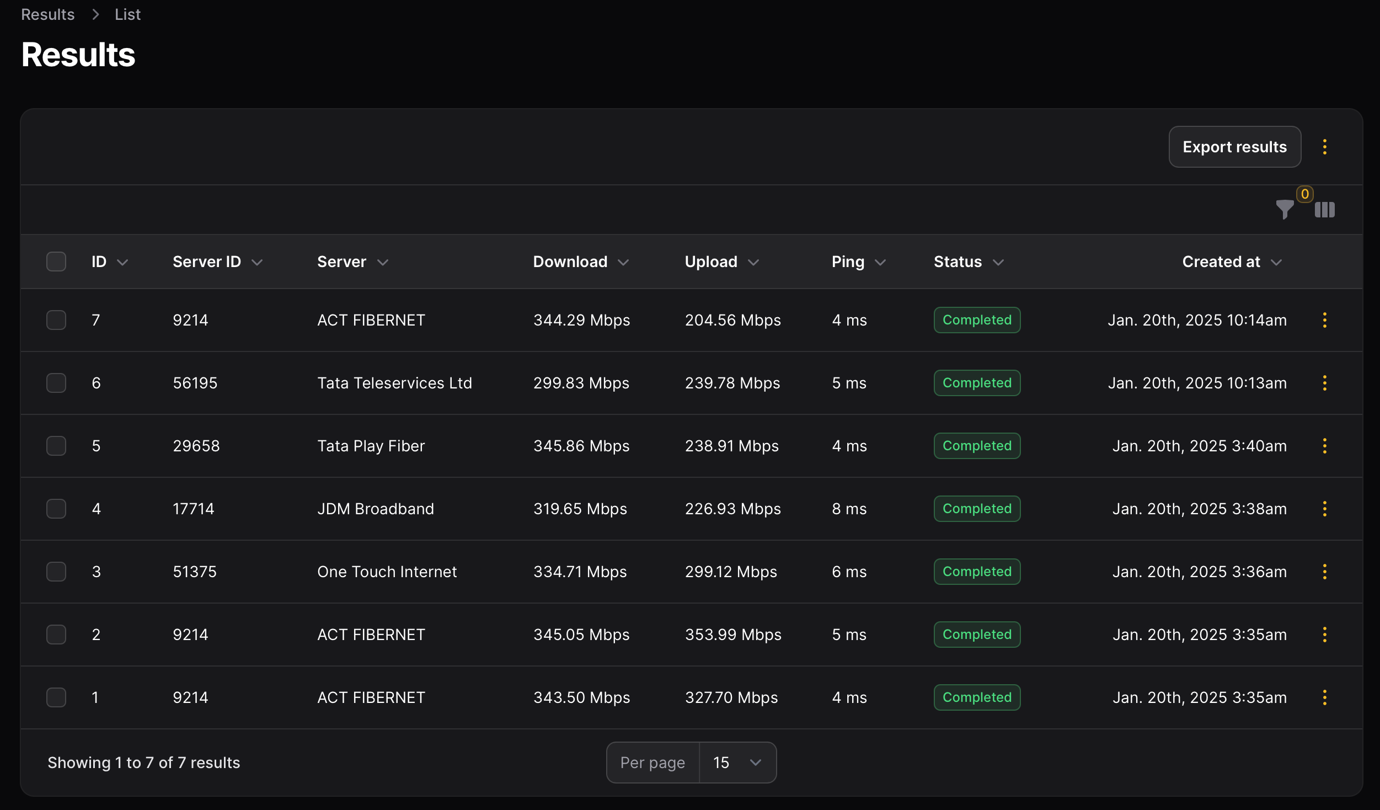The height and width of the screenshot is (810, 1380).
Task: Sort by Download column header
Action: click(x=581, y=262)
